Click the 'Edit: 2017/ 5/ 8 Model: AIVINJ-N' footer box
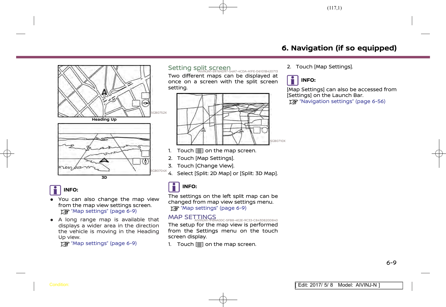The height and width of the screenshot is (307, 446). pyautogui.click(x=349, y=285)
